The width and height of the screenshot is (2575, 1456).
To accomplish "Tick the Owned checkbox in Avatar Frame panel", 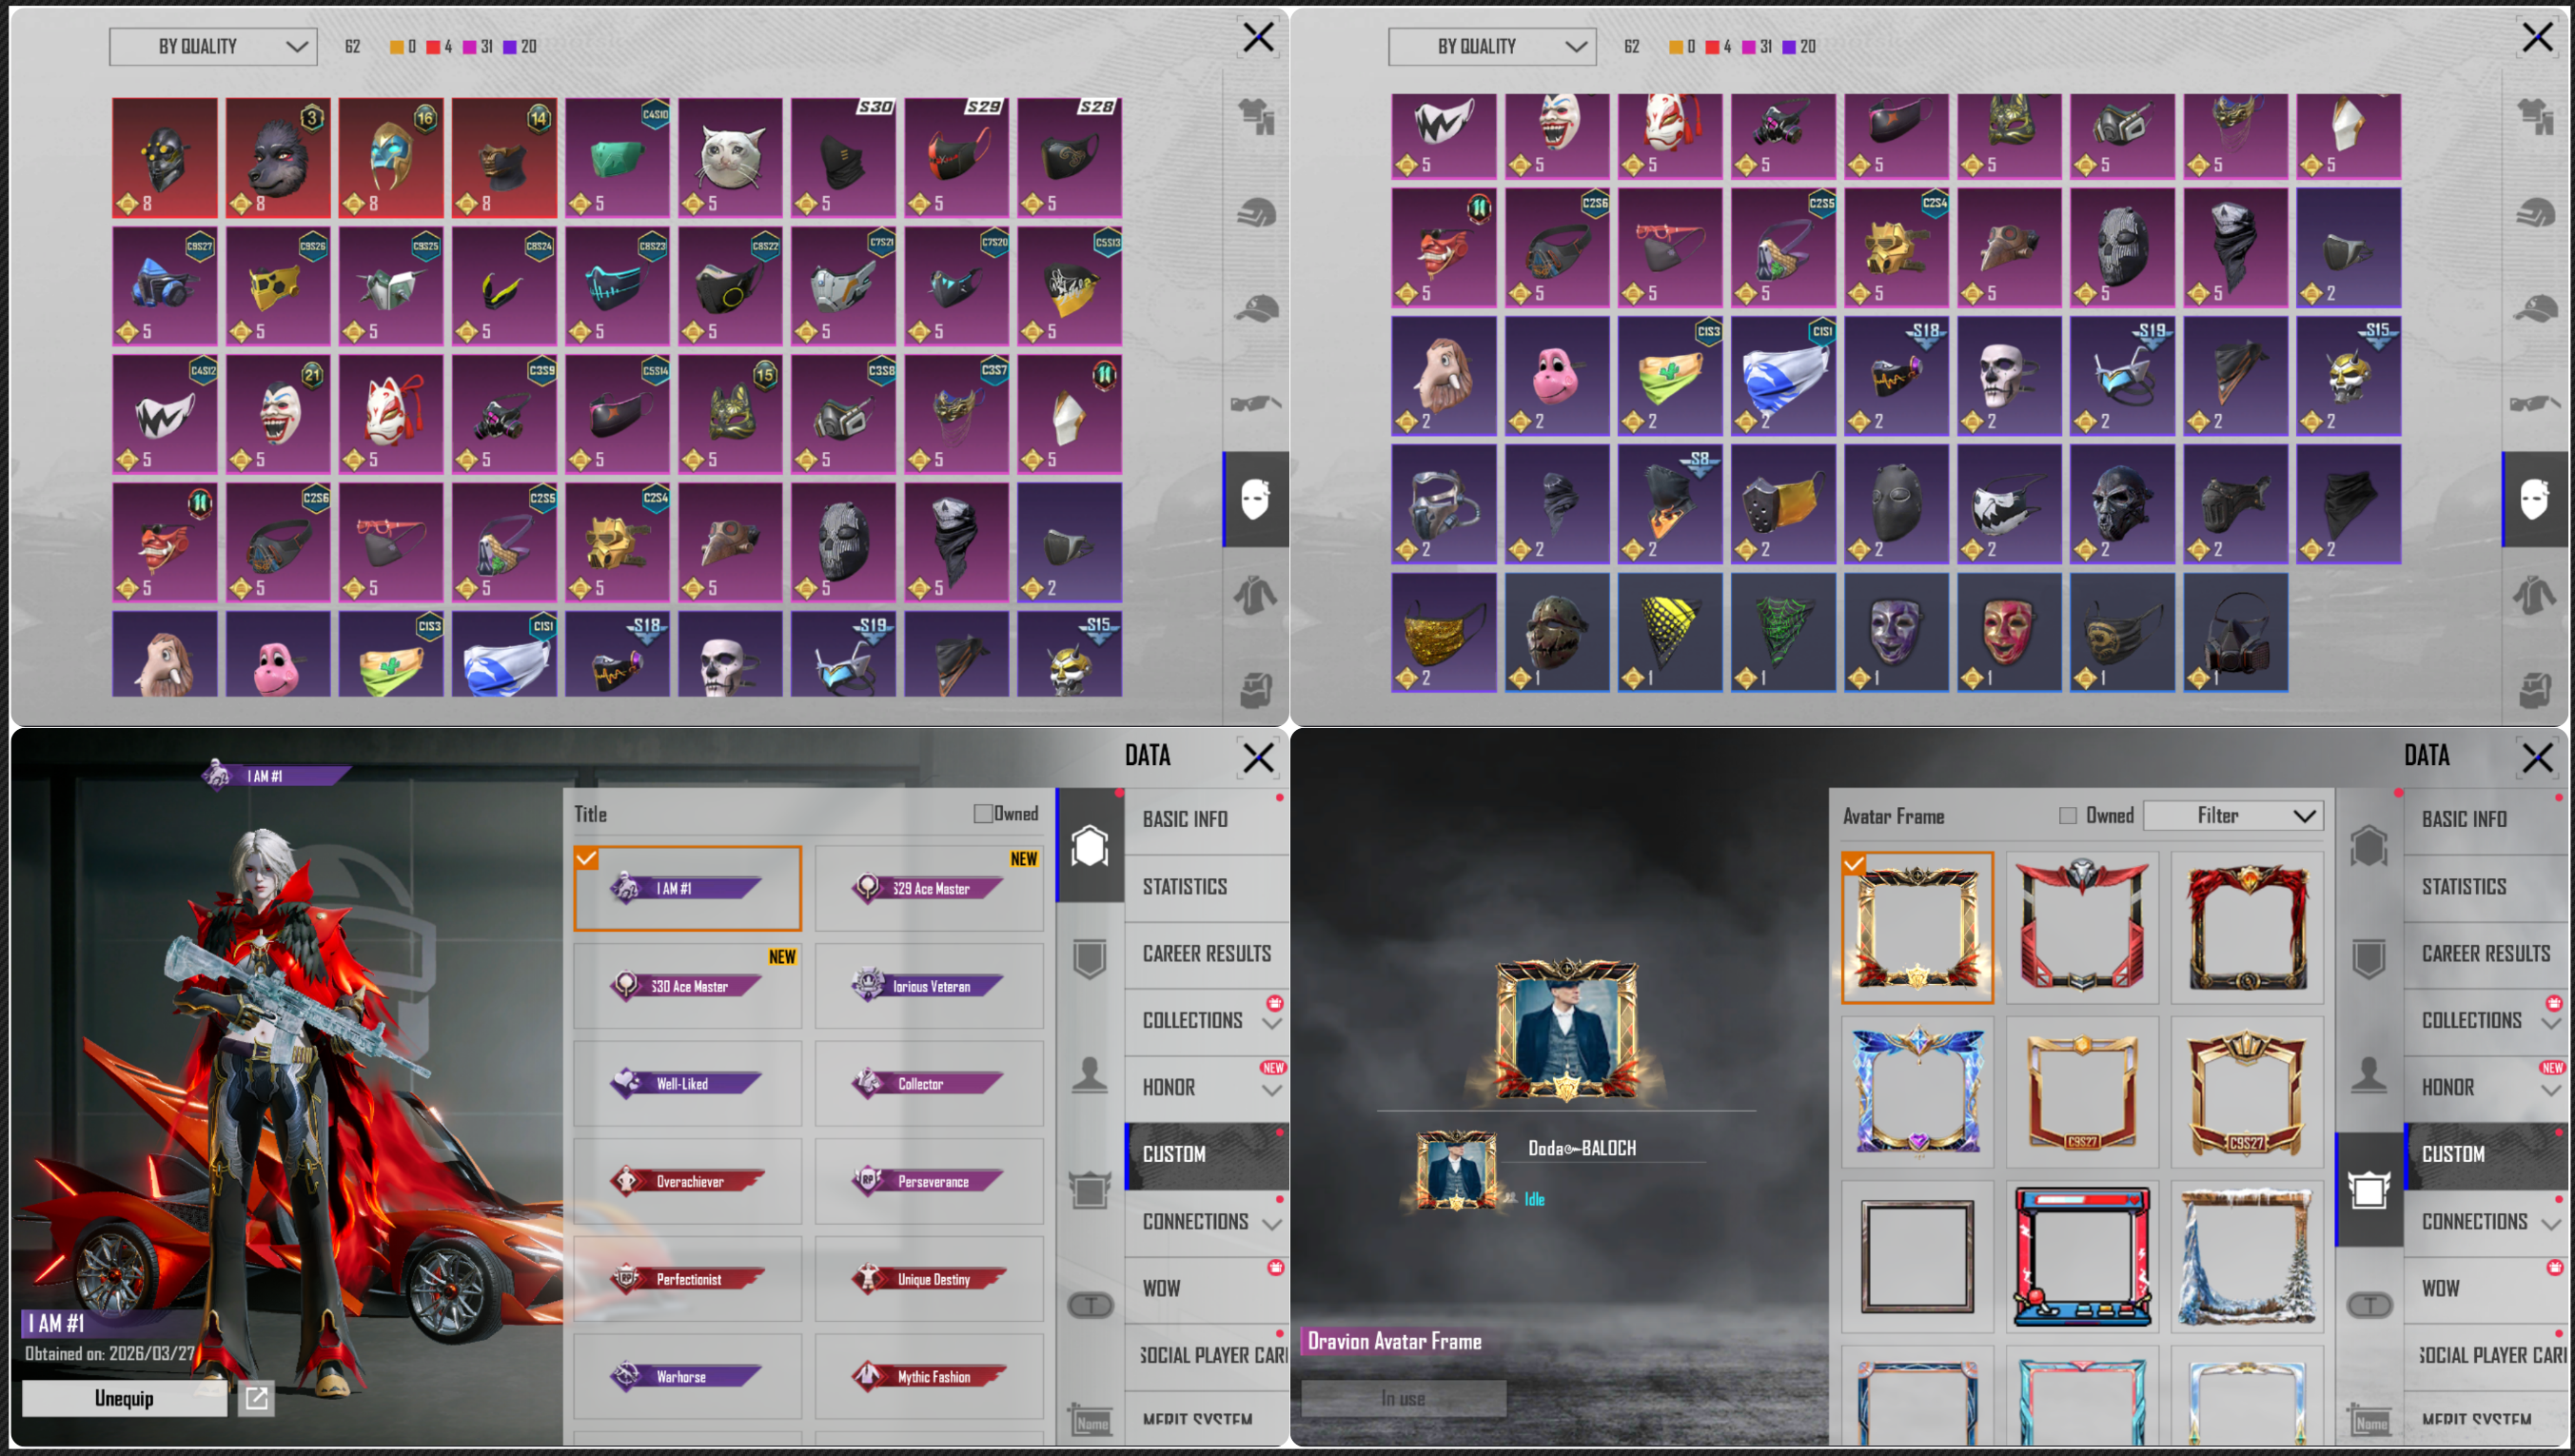I will 2068,816.
